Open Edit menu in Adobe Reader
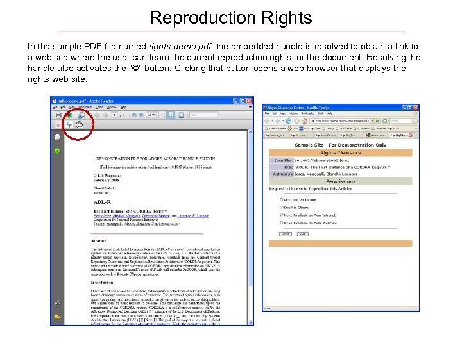 tap(63, 107)
